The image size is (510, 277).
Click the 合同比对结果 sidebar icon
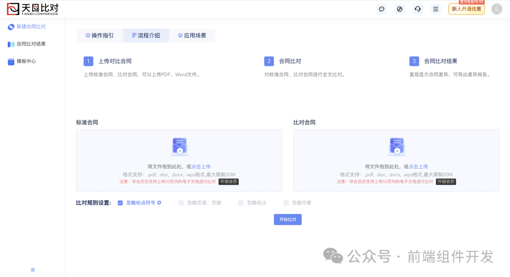point(11,44)
